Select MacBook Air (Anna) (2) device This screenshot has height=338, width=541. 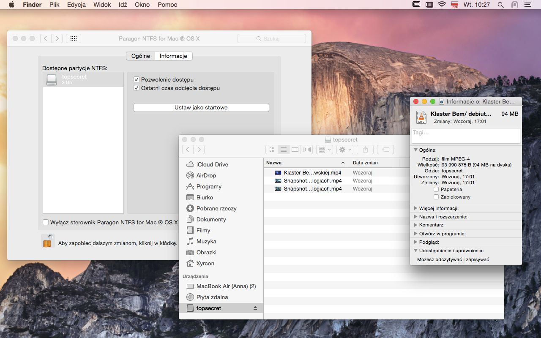point(221,286)
